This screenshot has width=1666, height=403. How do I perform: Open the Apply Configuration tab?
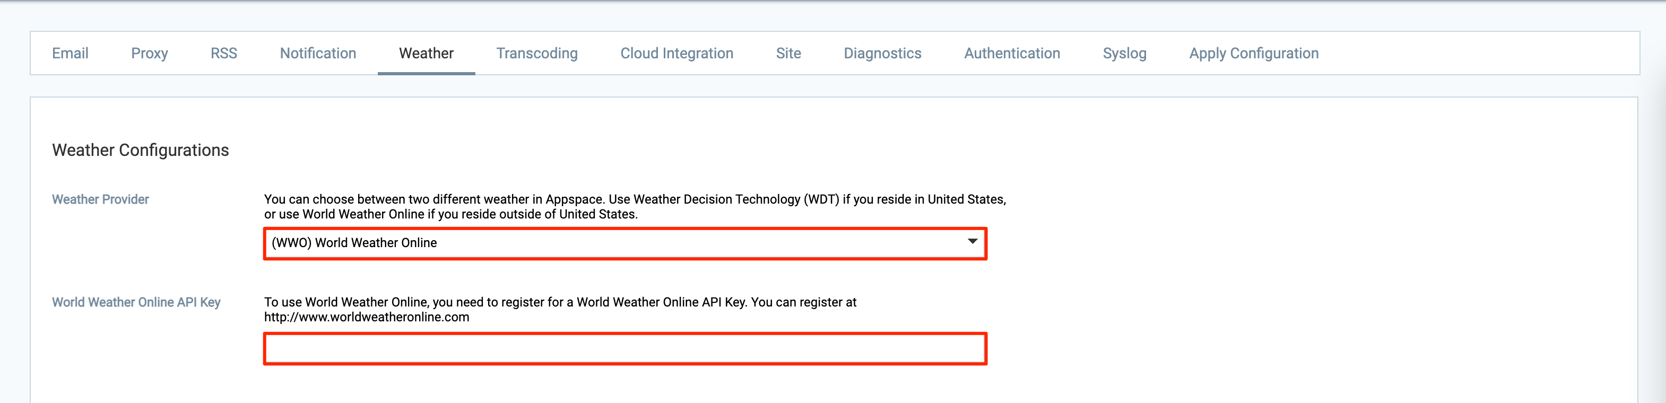pyautogui.click(x=1253, y=53)
